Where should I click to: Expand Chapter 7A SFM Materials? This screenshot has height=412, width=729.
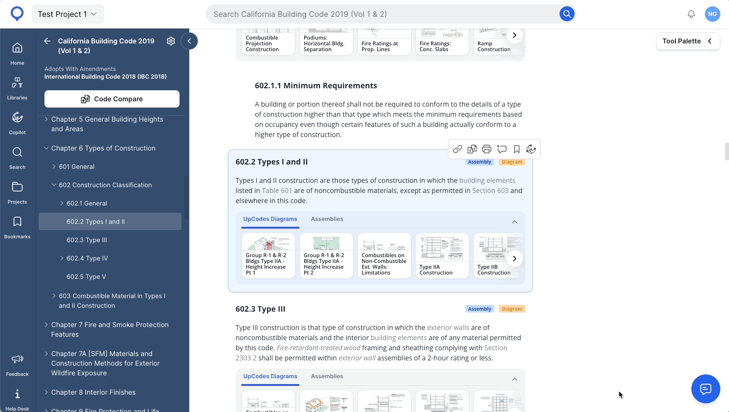46,354
